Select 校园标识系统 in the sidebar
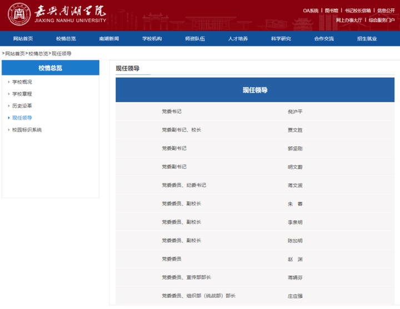This screenshot has width=400, height=309. 27,129
